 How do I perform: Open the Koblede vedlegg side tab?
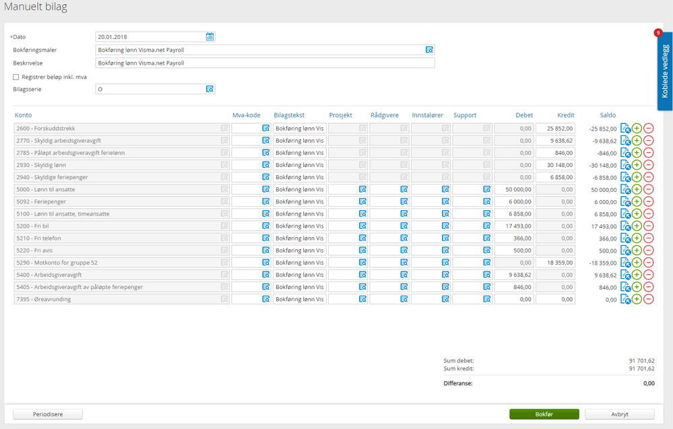tap(665, 71)
